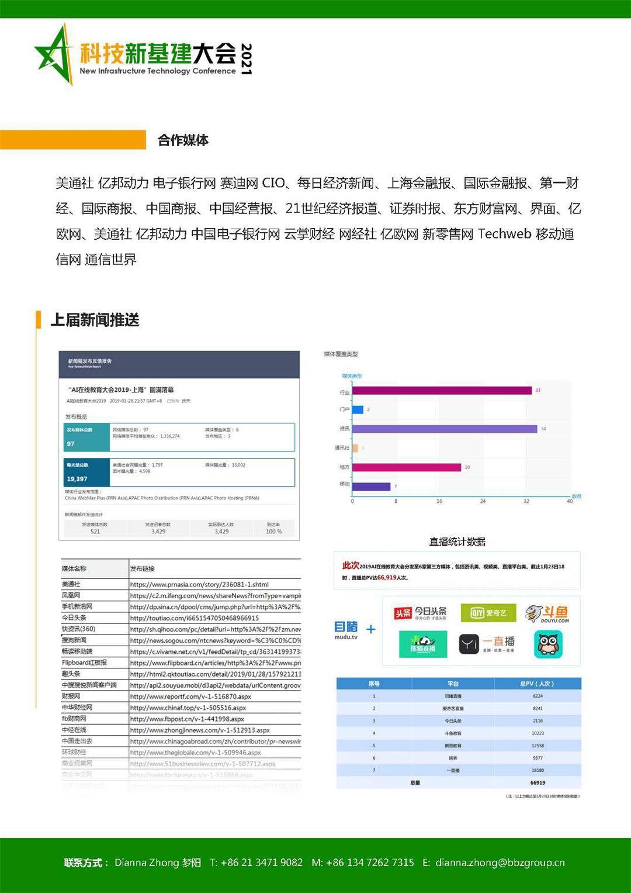
Task: Click the 爱奇艺 green logo
Action: click(488, 613)
